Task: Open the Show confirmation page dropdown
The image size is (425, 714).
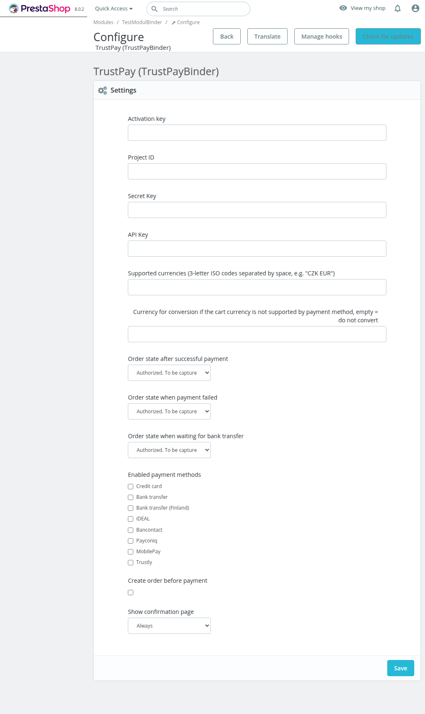Action: tap(169, 626)
